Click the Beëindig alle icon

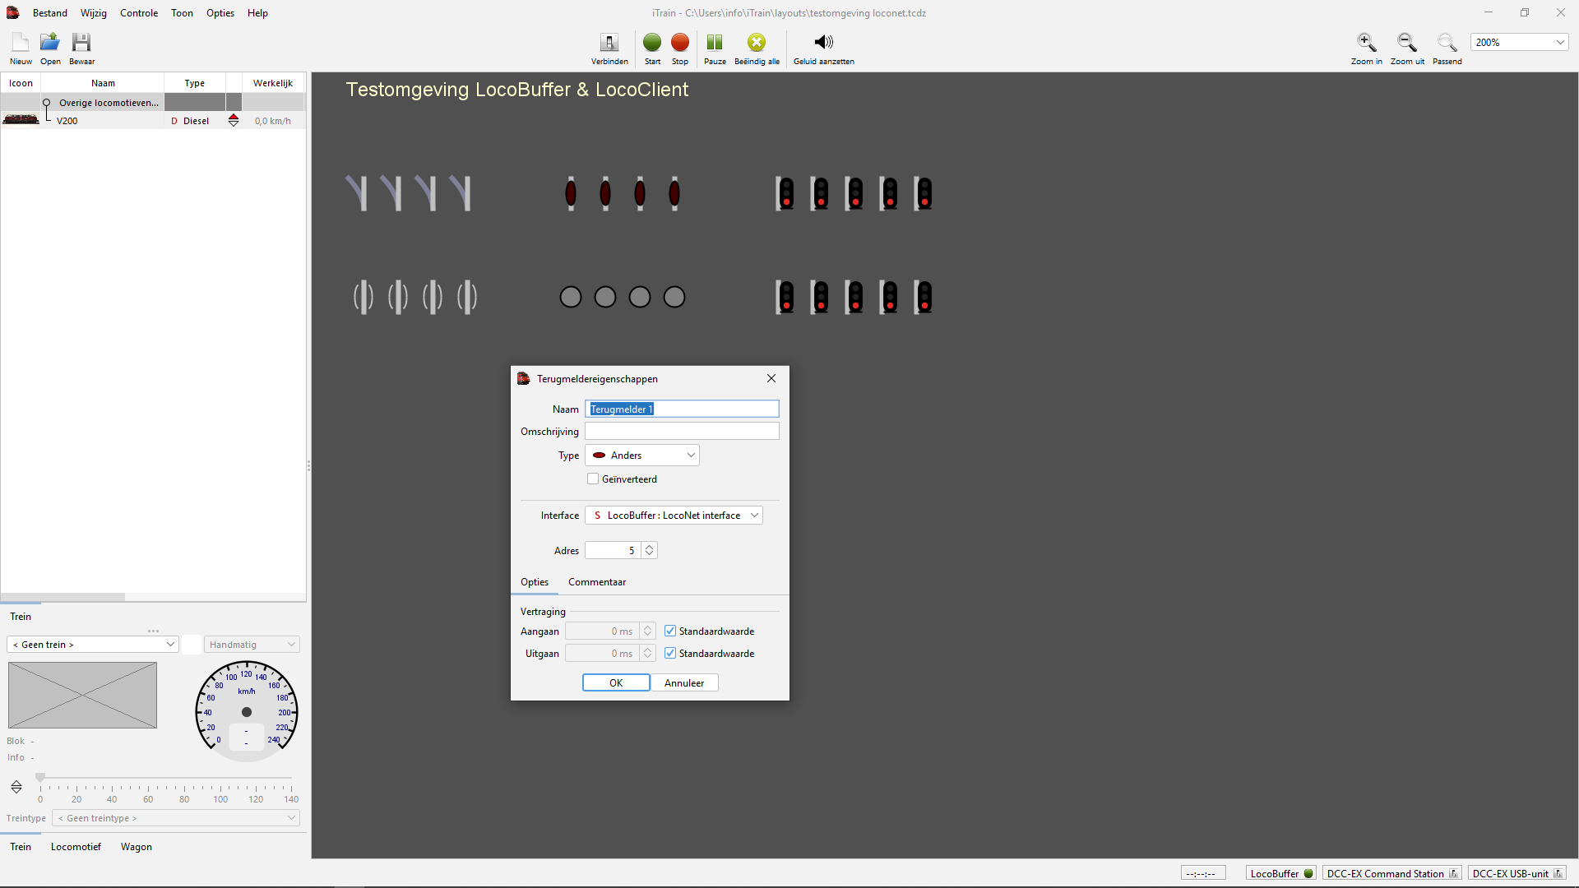(x=757, y=43)
